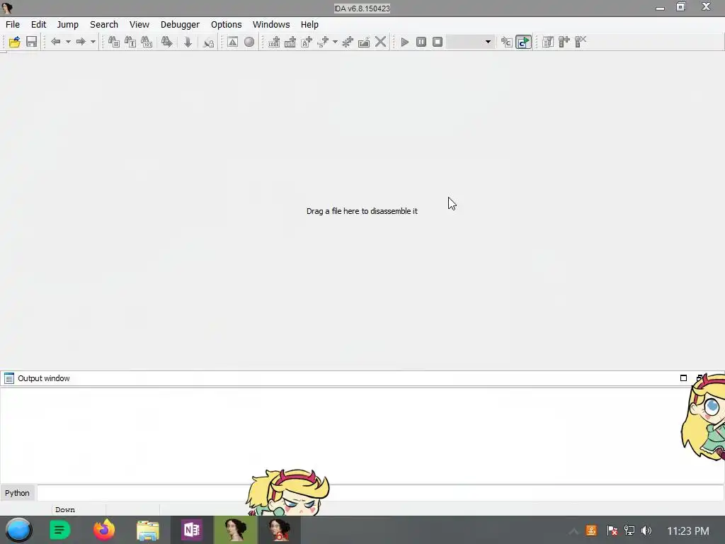Click the asterisk array icon
The image size is (725, 544).
point(347,42)
